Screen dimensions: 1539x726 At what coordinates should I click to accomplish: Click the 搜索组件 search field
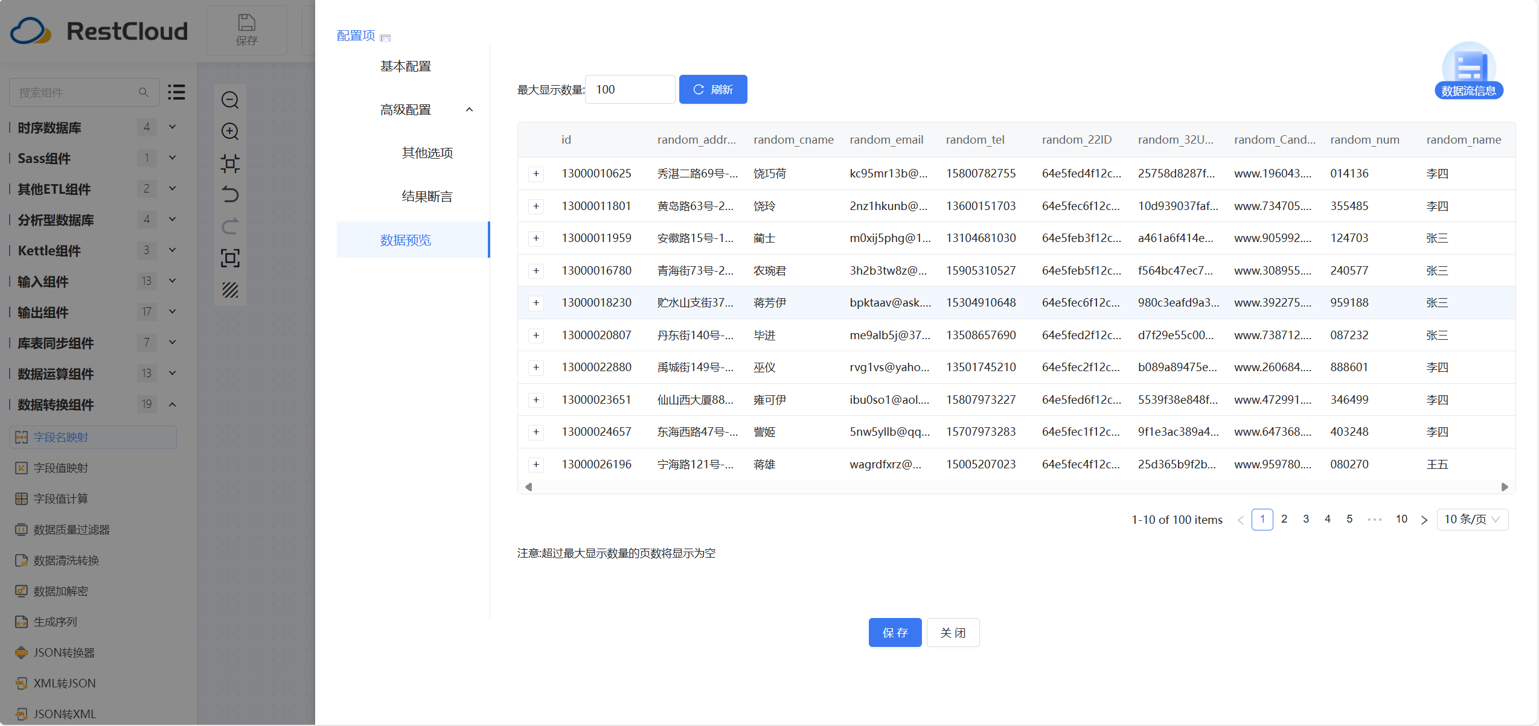coord(84,92)
